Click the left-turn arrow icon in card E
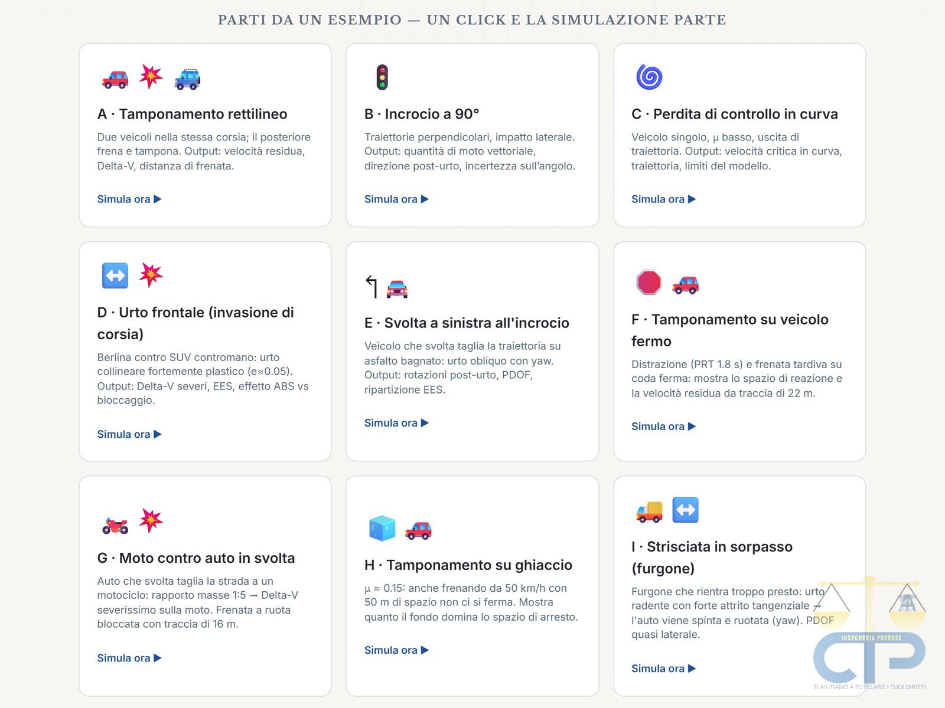The image size is (945, 708). (372, 287)
